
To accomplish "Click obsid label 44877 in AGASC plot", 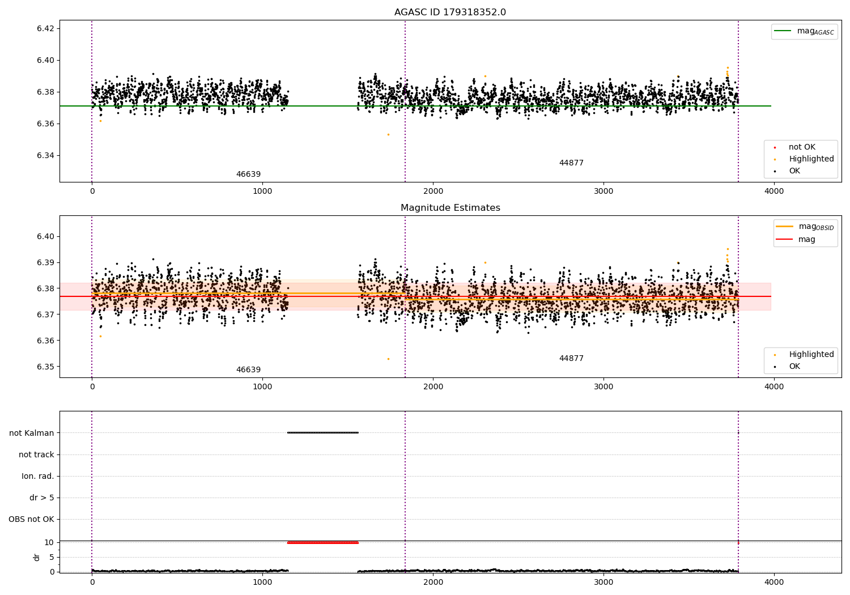I will pyautogui.click(x=571, y=163).
